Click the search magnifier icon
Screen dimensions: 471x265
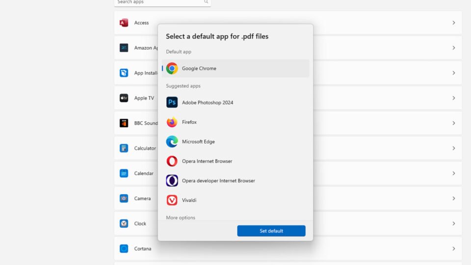click(x=206, y=2)
